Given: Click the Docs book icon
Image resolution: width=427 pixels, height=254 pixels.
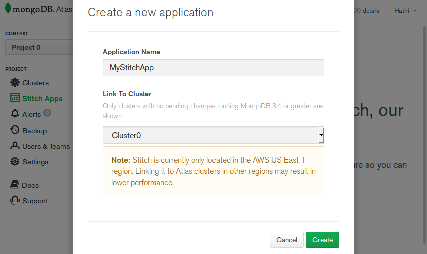Looking at the screenshot, I should coord(14,185).
